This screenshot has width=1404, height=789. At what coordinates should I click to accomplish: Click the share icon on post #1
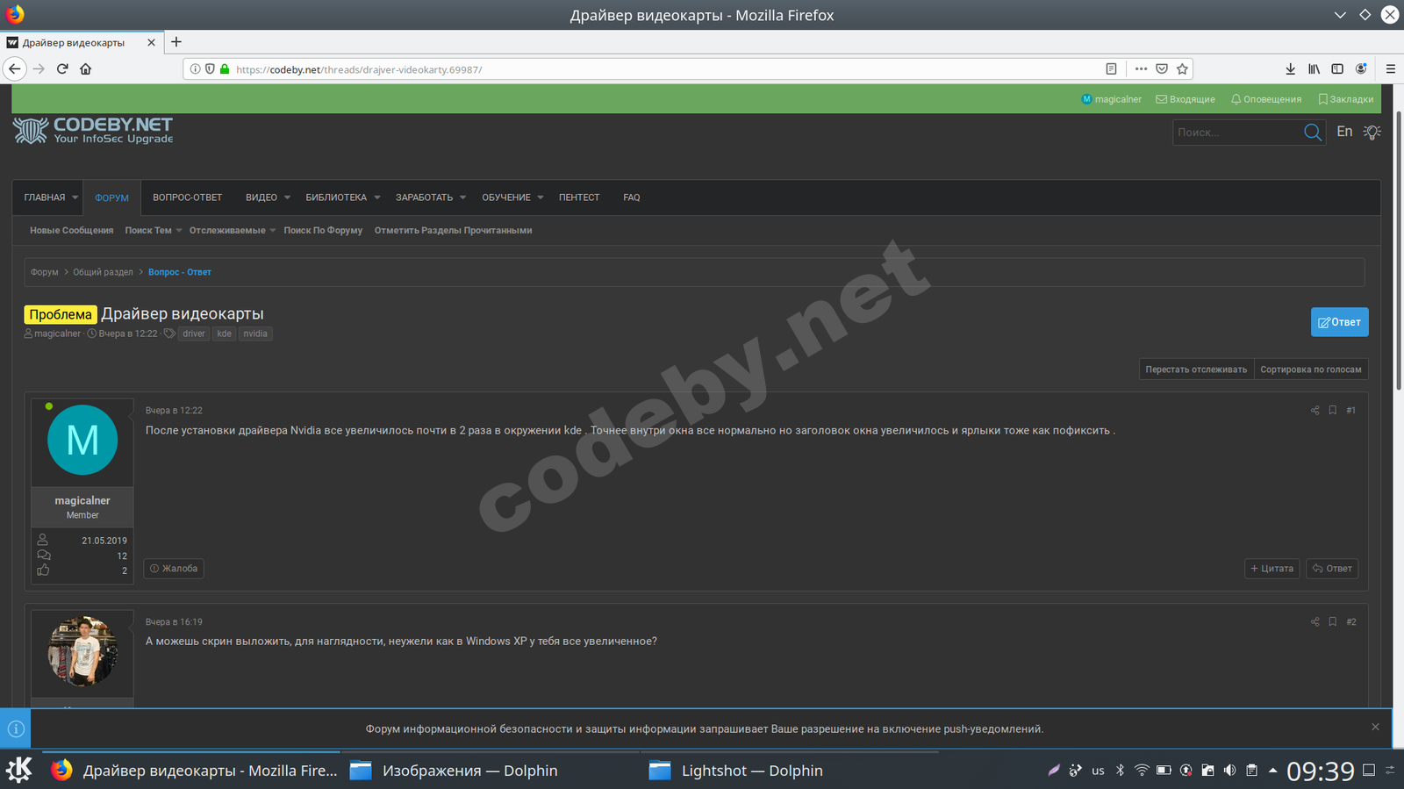click(x=1314, y=411)
